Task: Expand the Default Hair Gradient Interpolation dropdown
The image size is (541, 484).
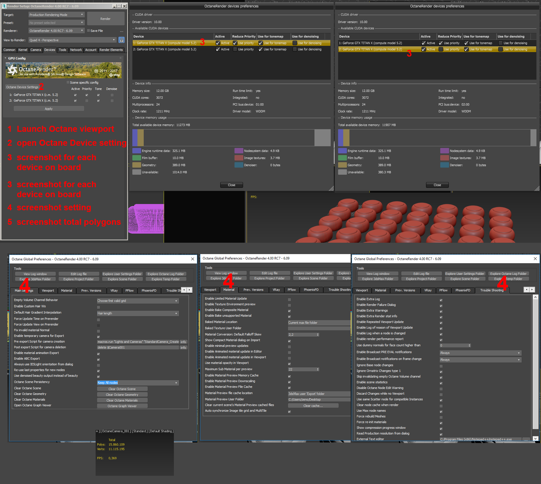Action: pos(138,313)
